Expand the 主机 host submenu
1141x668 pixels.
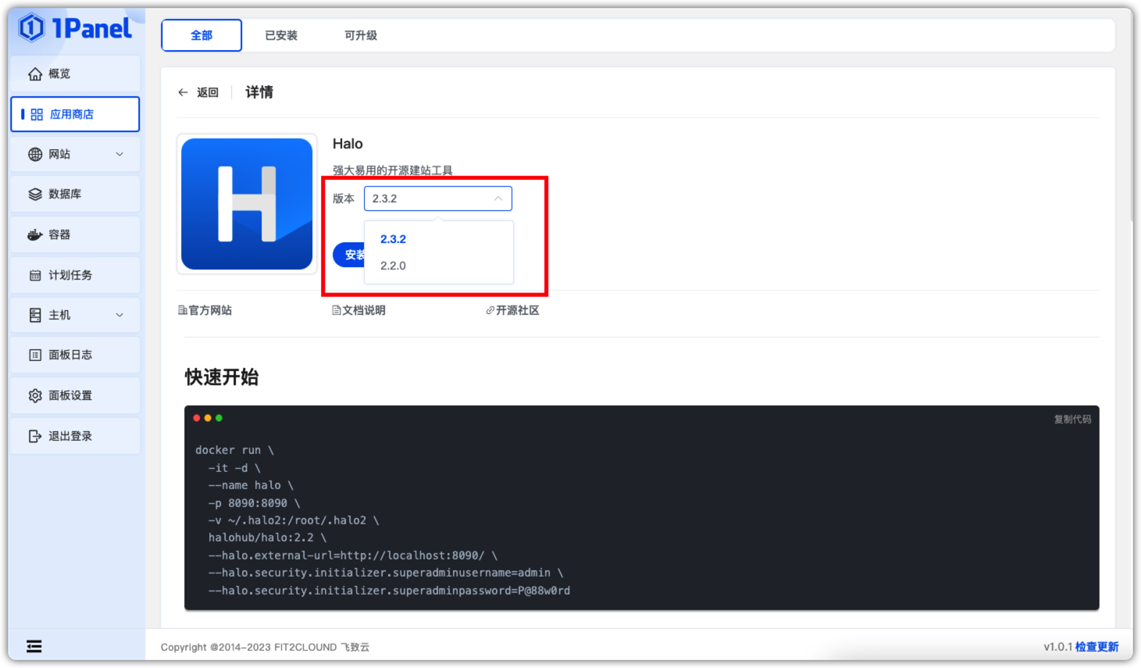click(x=119, y=315)
